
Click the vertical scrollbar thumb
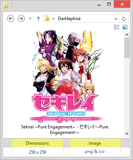[x=127, y=48]
